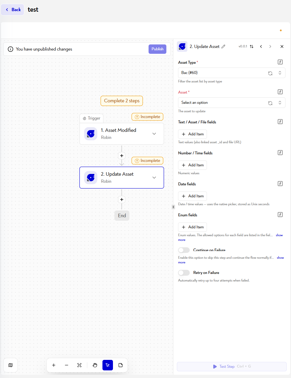Open the notes icon in the canvas toolbar
The height and width of the screenshot is (378, 291).
pyautogui.click(x=121, y=365)
